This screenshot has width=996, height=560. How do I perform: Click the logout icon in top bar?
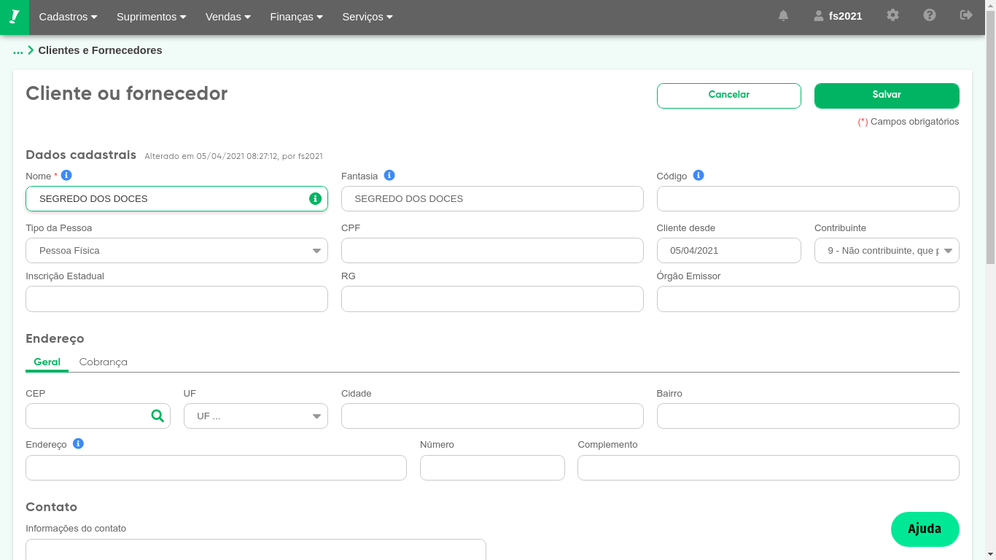[x=966, y=15]
